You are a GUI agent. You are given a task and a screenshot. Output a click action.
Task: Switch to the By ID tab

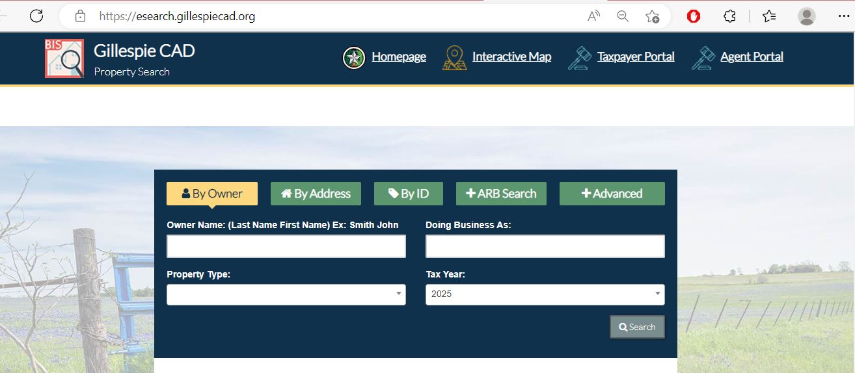(x=409, y=194)
